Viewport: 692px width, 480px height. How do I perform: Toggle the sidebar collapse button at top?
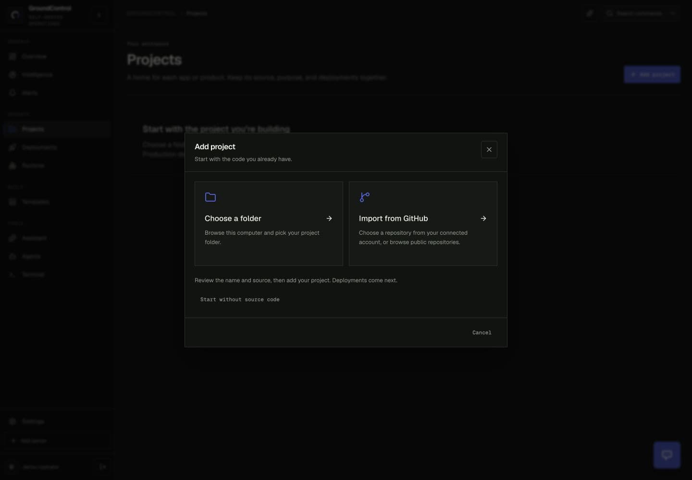(x=99, y=15)
